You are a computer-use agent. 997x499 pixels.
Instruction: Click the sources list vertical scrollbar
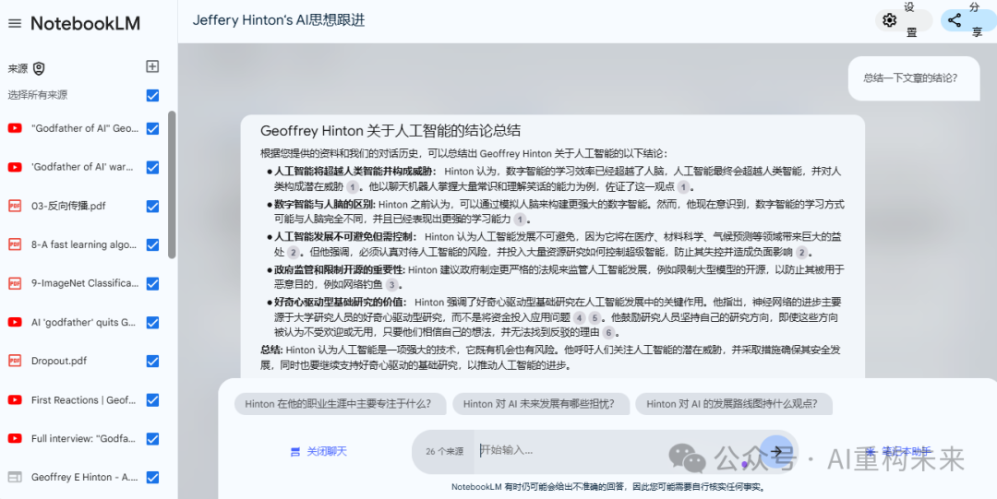coord(172,184)
